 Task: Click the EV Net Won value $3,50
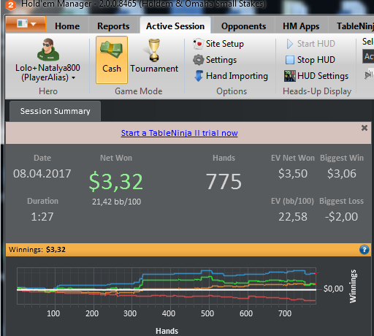coord(293,174)
